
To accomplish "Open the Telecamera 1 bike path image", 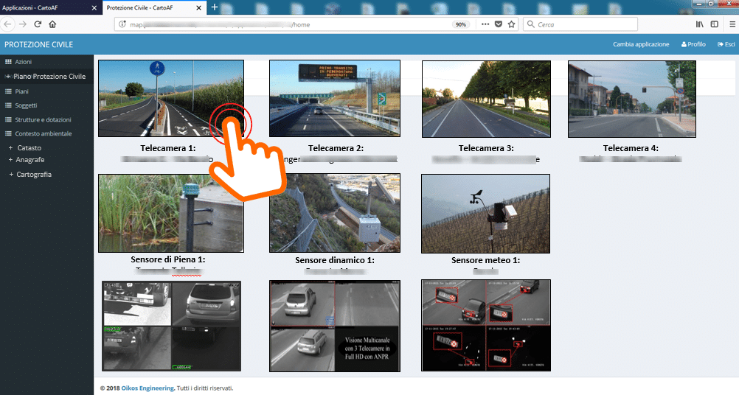I will [x=171, y=99].
